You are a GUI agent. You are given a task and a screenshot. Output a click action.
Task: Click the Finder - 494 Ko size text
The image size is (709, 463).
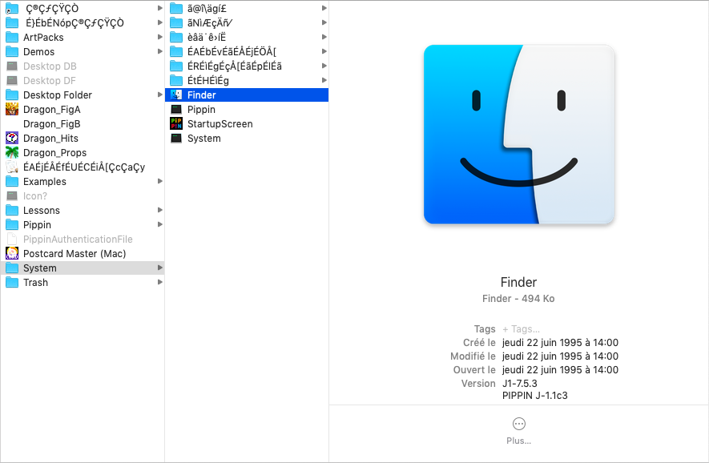518,299
